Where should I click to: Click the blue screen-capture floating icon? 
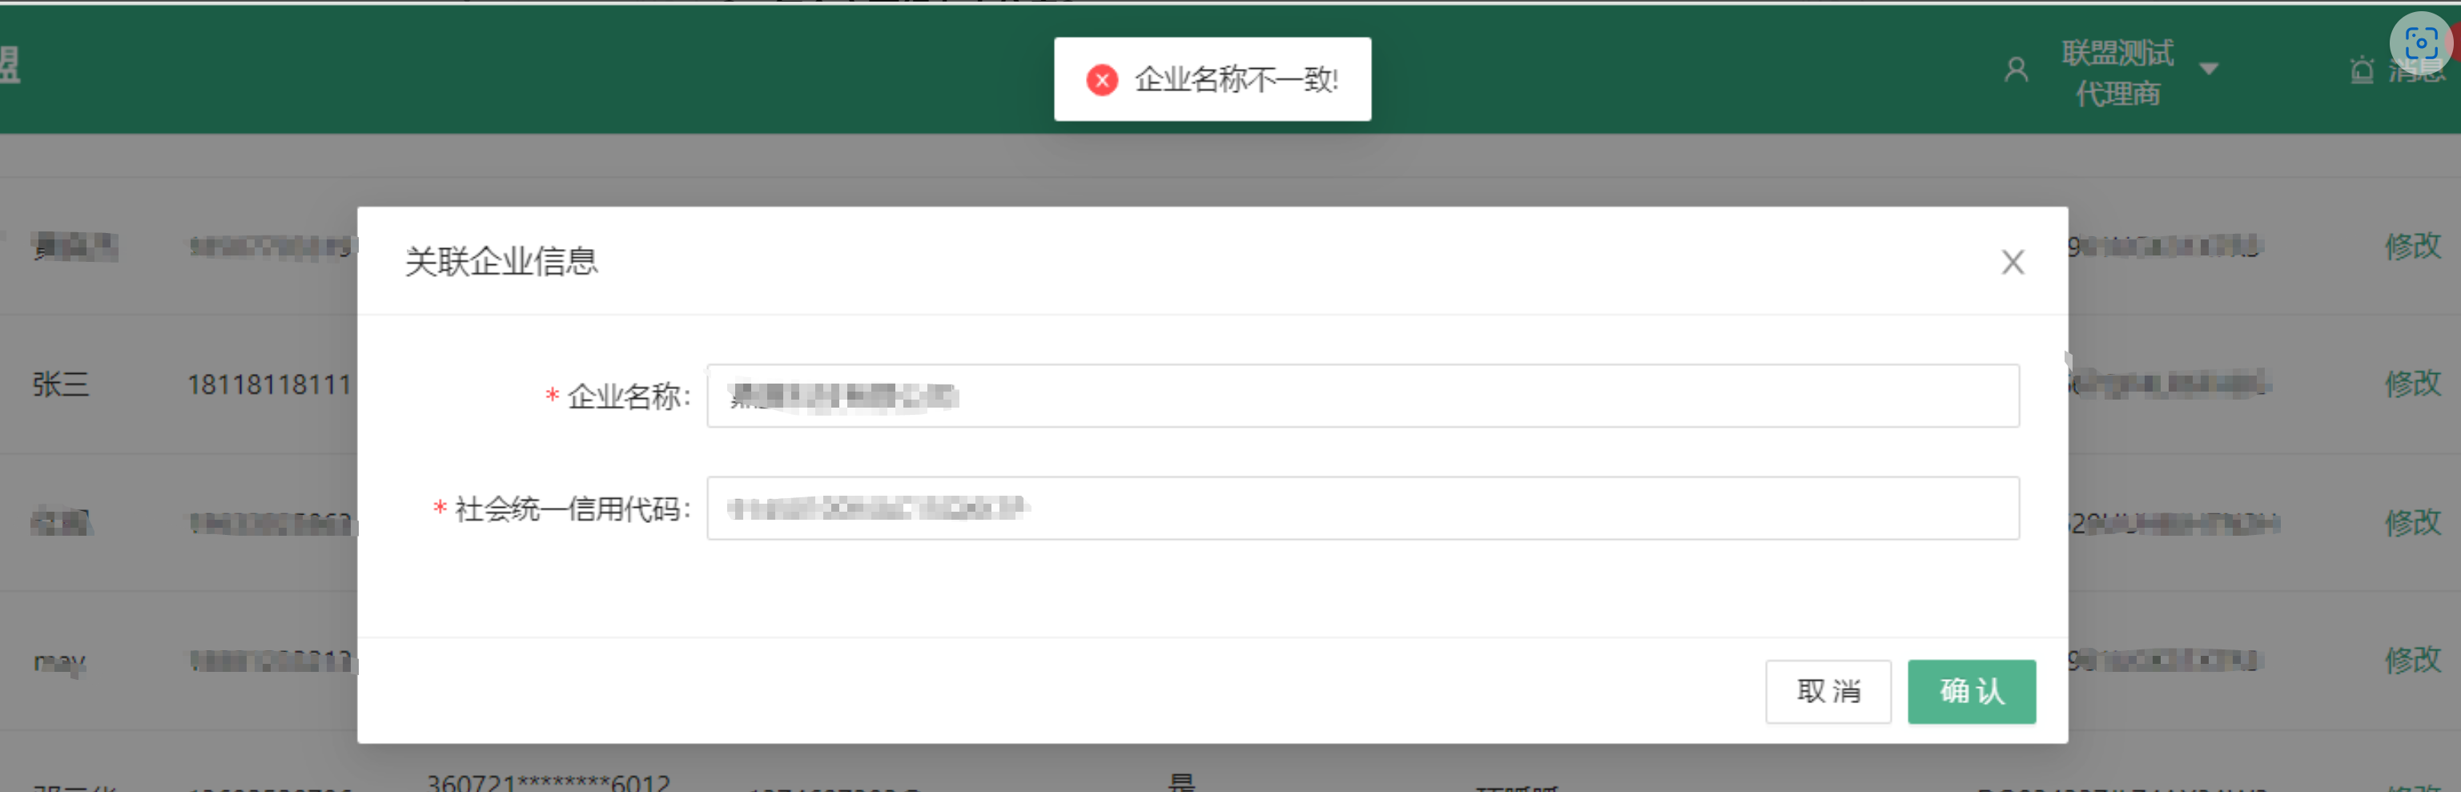tap(2423, 45)
